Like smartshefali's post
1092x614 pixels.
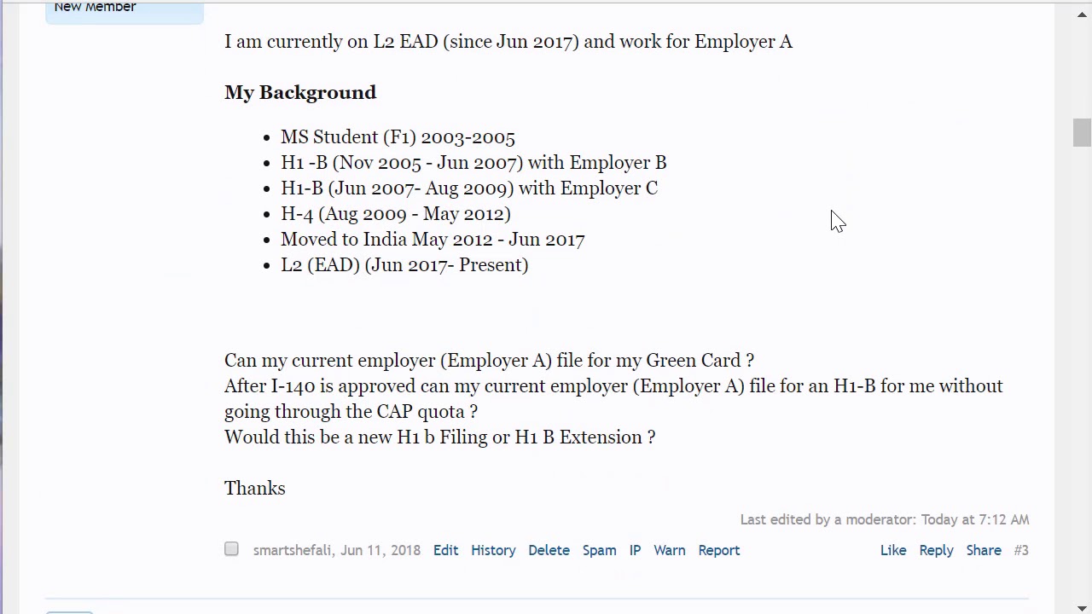893,550
